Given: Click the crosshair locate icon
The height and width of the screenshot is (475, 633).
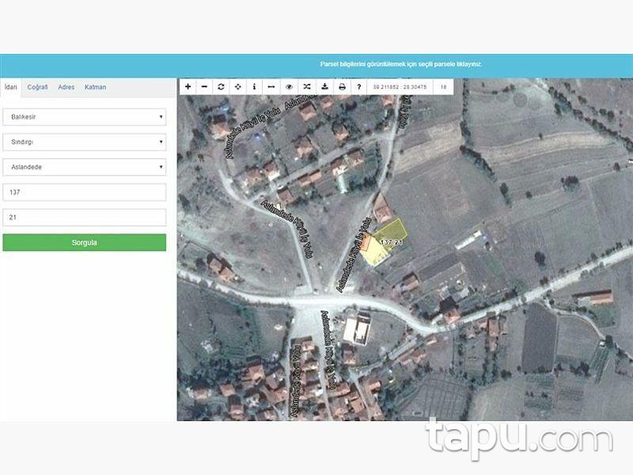Looking at the screenshot, I should [x=238, y=87].
